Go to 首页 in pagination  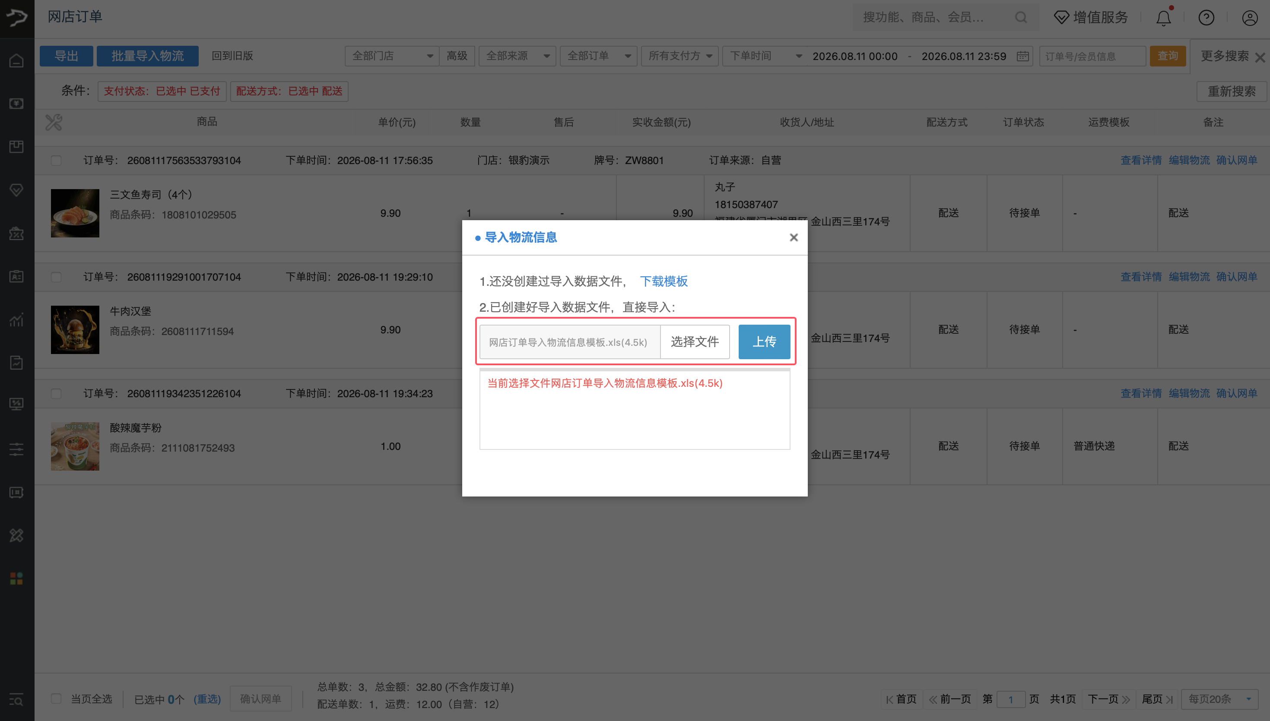901,699
